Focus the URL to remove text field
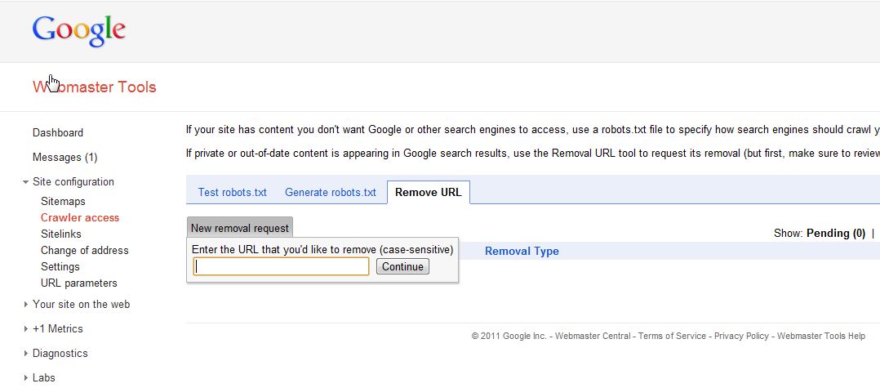Image resolution: width=880 pixels, height=388 pixels. pyautogui.click(x=282, y=266)
